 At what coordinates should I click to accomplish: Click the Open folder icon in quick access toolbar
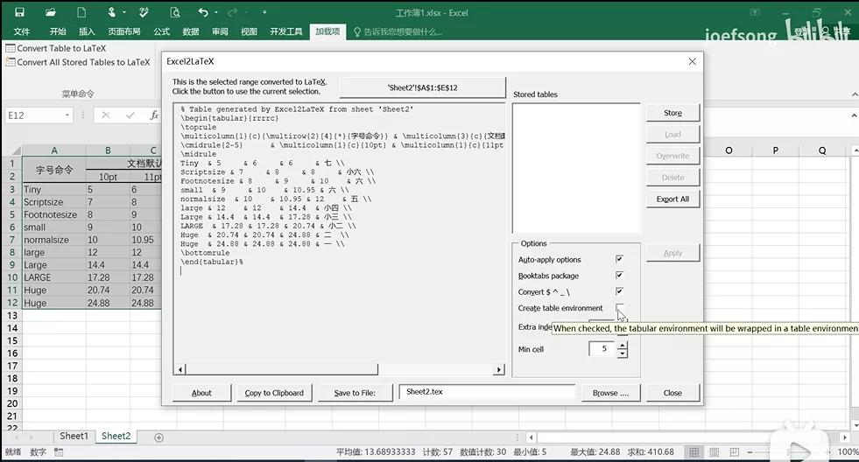[x=51, y=12]
